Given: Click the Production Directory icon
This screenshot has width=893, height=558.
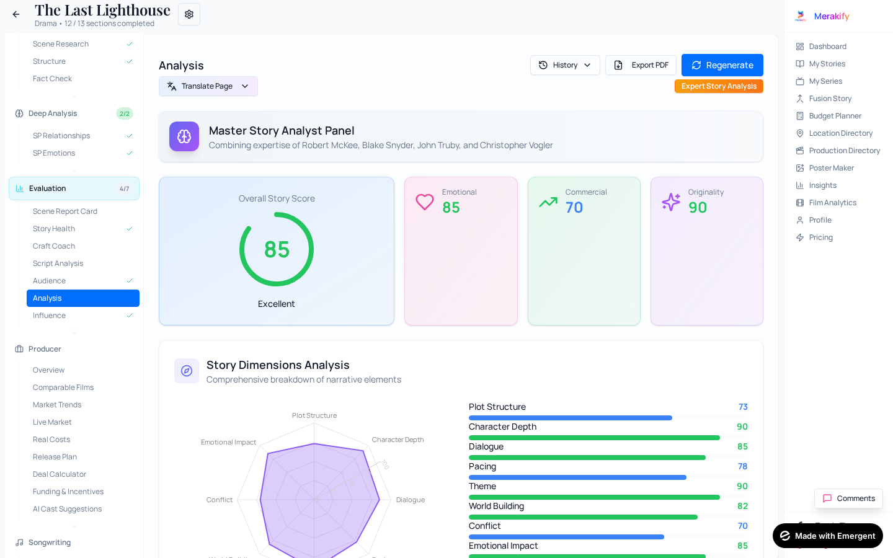Looking at the screenshot, I should pyautogui.click(x=800, y=151).
